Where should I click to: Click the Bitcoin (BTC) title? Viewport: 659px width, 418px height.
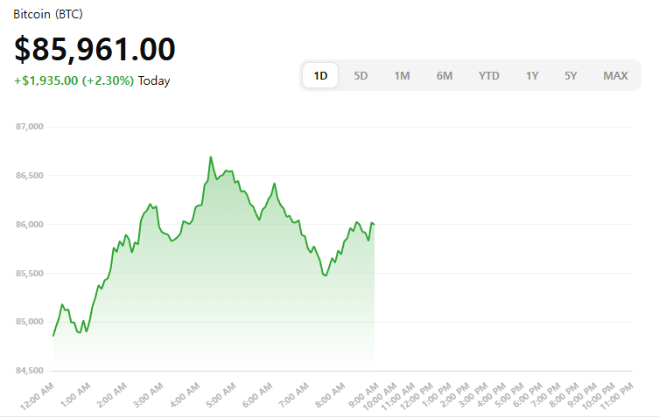48,15
